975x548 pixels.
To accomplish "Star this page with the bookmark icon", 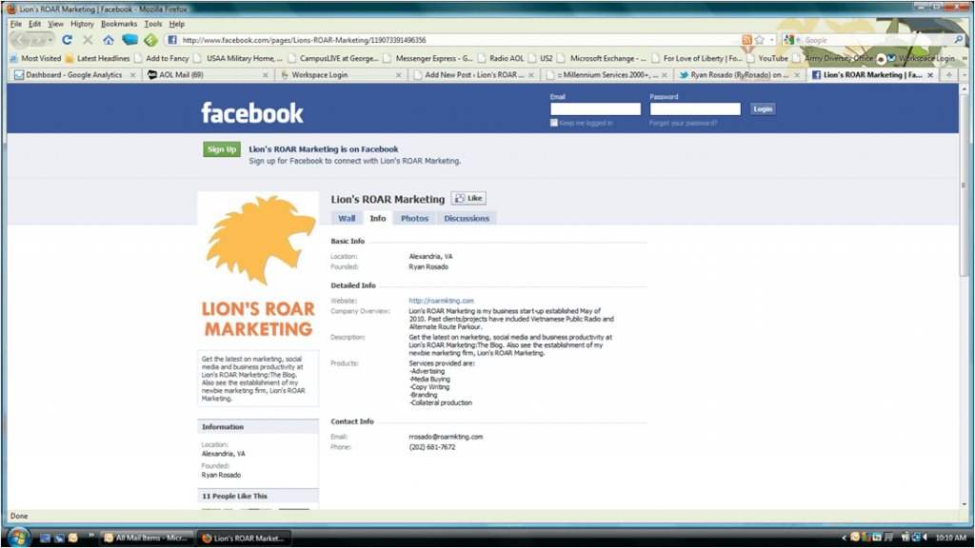I will (759, 40).
